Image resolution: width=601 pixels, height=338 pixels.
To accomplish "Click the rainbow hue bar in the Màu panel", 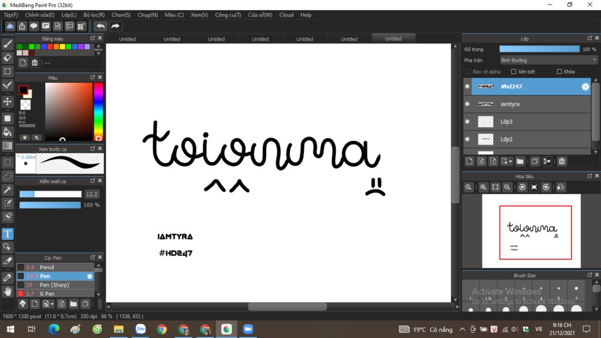I will (99, 112).
